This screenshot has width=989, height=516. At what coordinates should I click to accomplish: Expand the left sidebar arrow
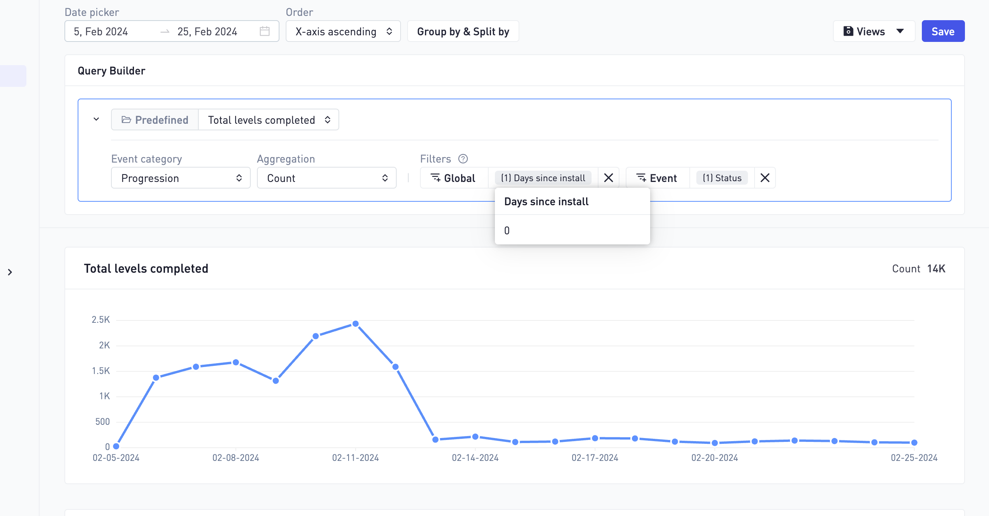pos(10,272)
